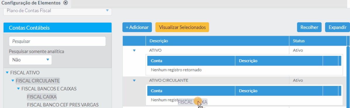Click the Conta header under ATIVO CIRCULANTE
This screenshot has width=350, height=108.
[191, 91]
